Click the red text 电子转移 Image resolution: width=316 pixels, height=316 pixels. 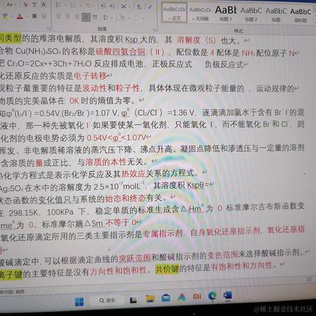point(90,76)
